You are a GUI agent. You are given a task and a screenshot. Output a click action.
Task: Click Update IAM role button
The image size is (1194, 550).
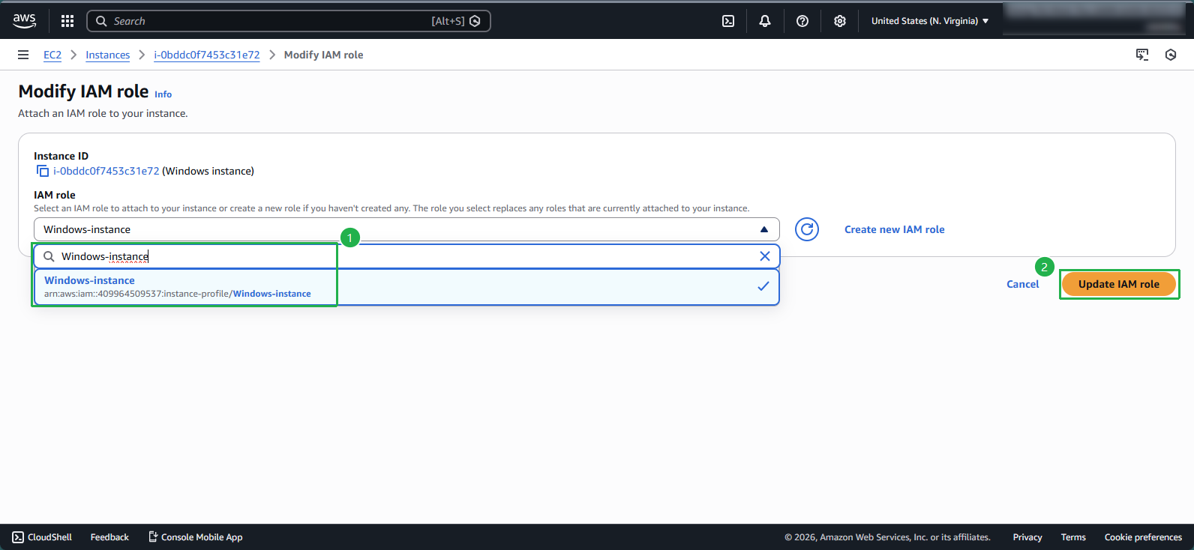pos(1119,284)
